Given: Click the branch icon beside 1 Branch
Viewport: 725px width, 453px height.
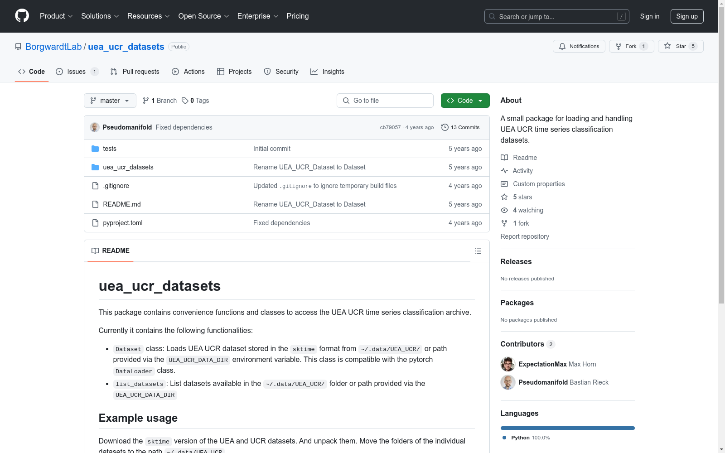Looking at the screenshot, I should click(x=146, y=101).
